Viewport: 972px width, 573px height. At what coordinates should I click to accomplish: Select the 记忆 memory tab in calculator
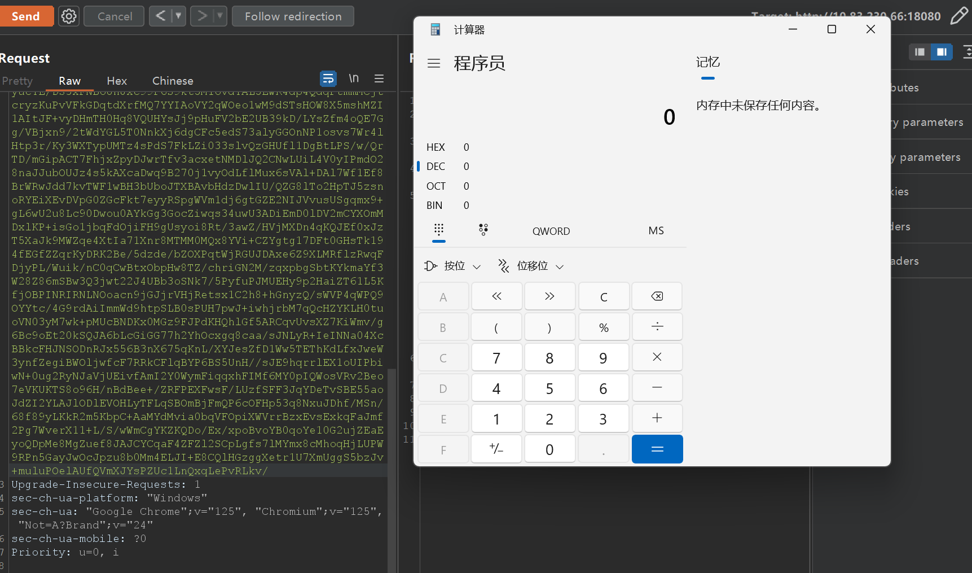pyautogui.click(x=708, y=62)
